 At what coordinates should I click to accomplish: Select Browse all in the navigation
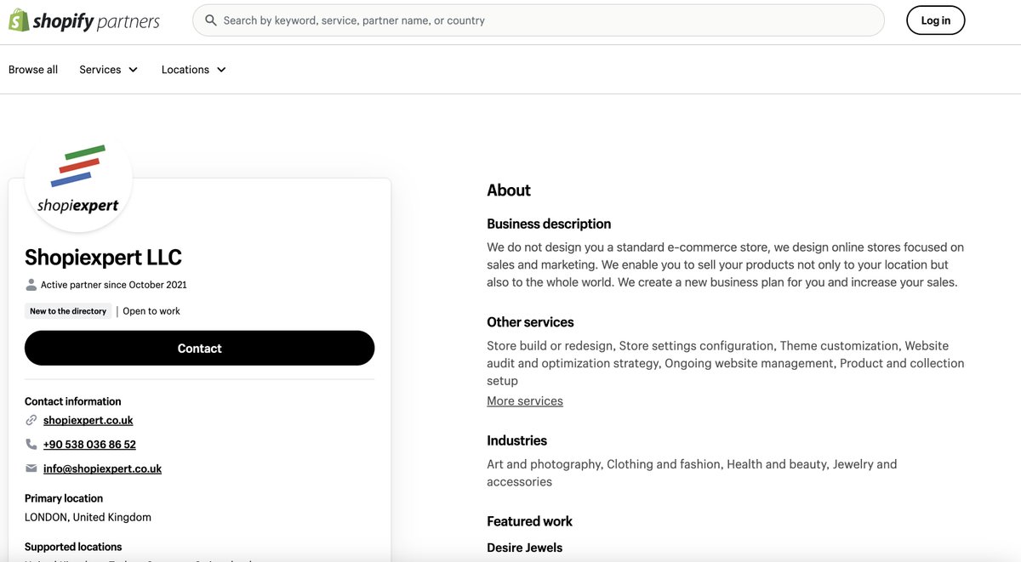point(32,69)
